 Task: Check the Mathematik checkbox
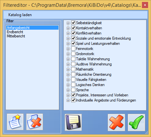tap(73, 69)
